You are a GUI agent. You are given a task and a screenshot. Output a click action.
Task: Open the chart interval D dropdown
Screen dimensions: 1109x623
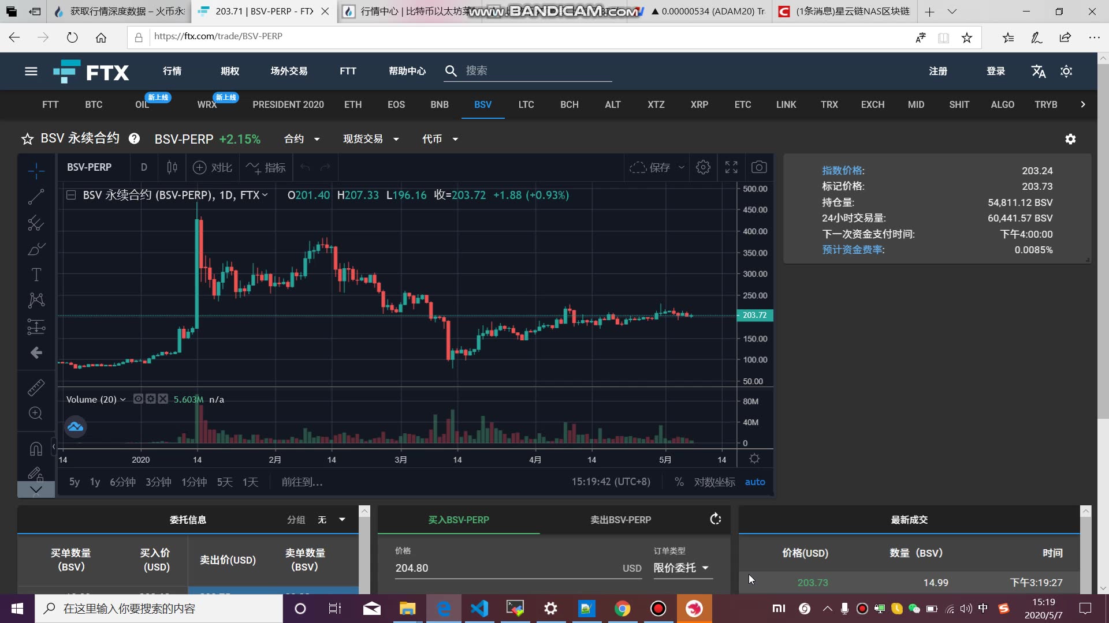[144, 167]
